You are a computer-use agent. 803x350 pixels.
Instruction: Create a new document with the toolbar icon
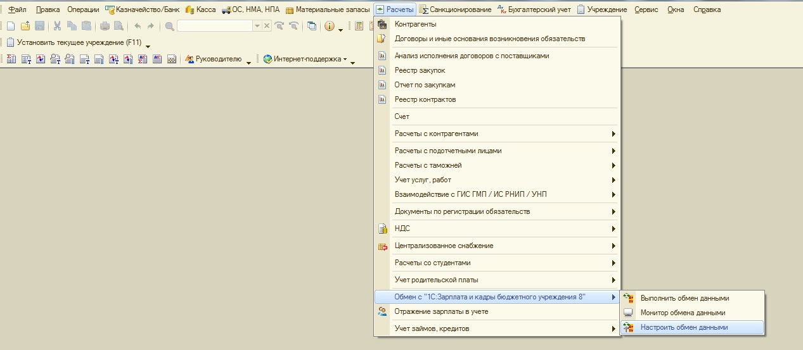(11, 26)
